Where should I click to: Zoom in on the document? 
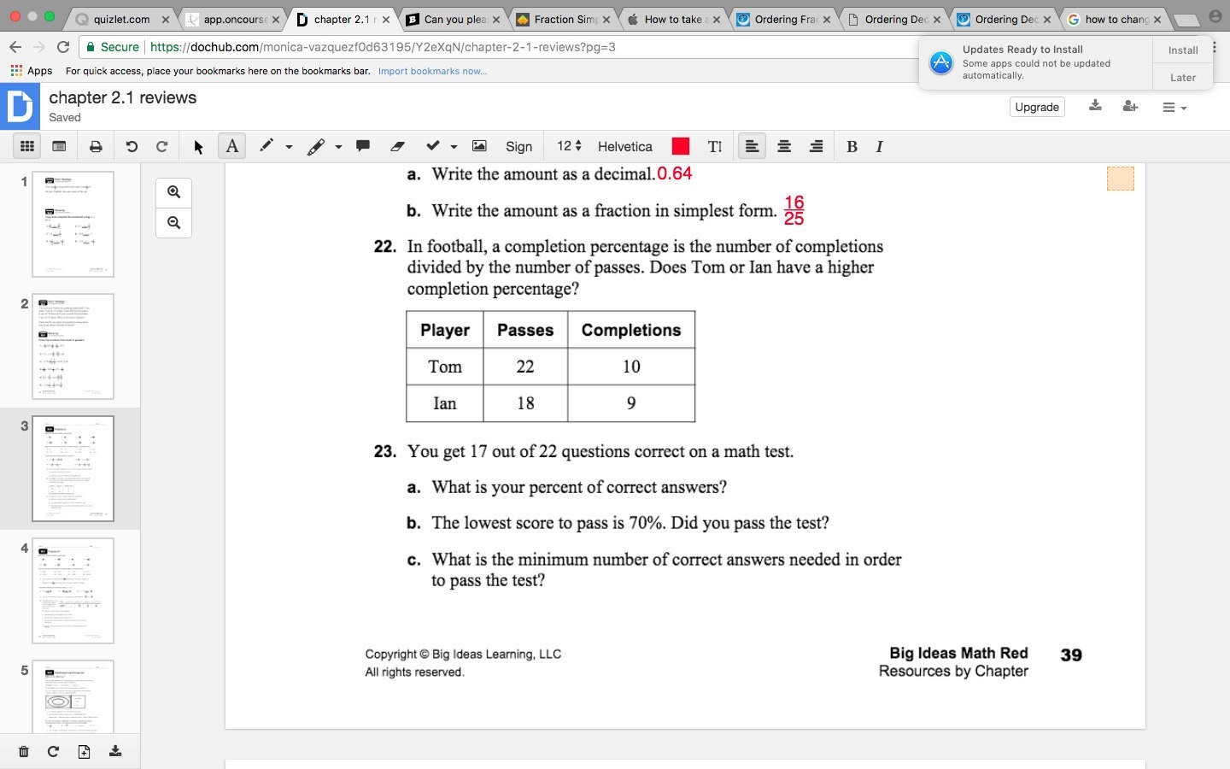pyautogui.click(x=174, y=192)
